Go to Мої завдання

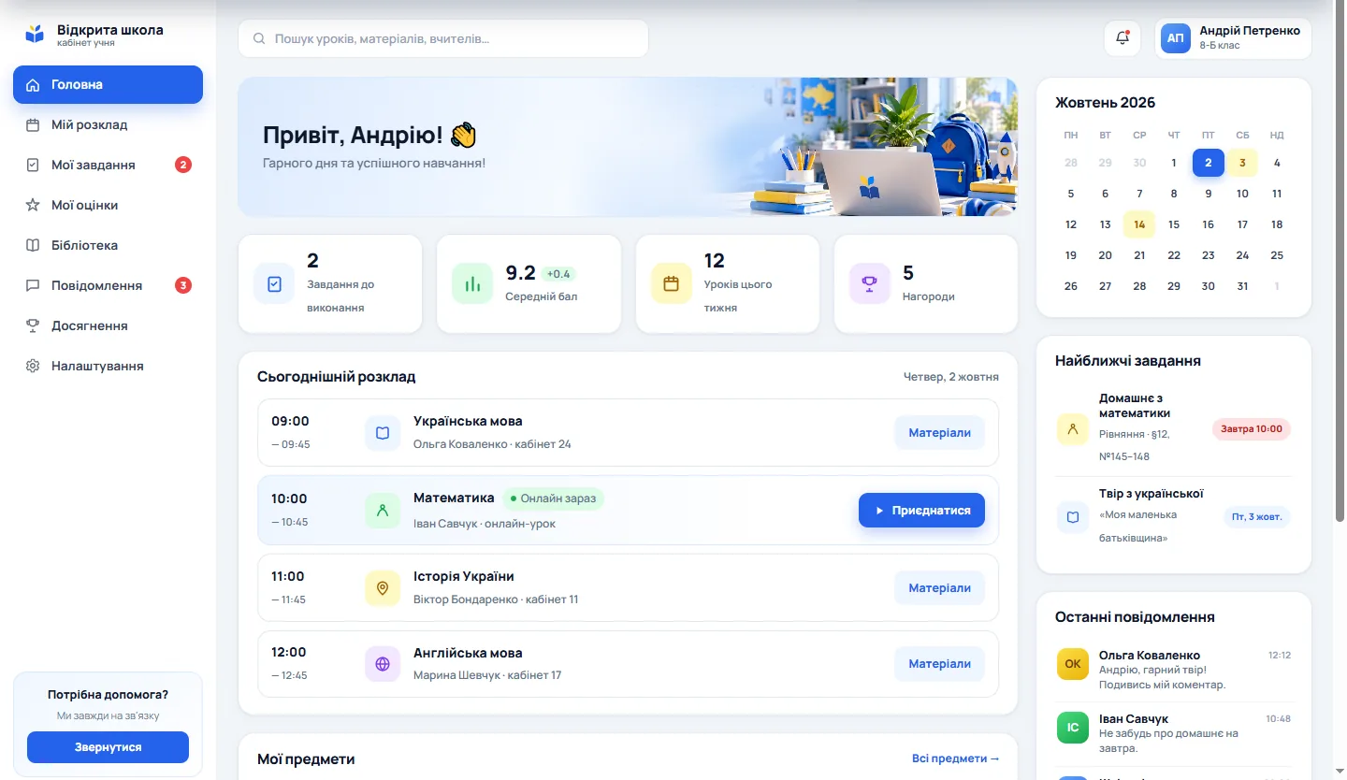click(108, 165)
